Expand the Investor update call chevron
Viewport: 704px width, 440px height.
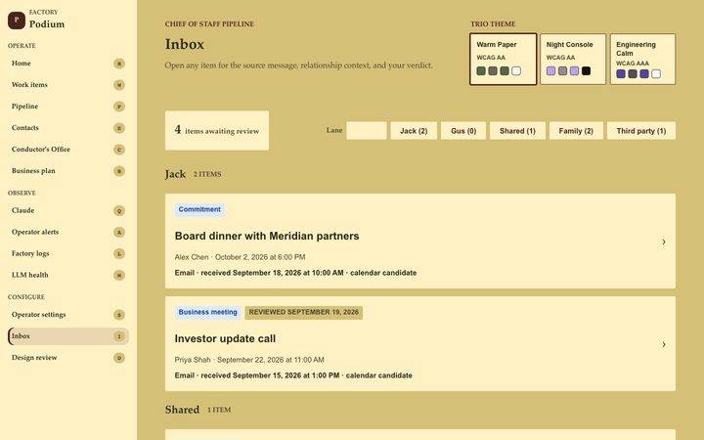click(x=664, y=344)
